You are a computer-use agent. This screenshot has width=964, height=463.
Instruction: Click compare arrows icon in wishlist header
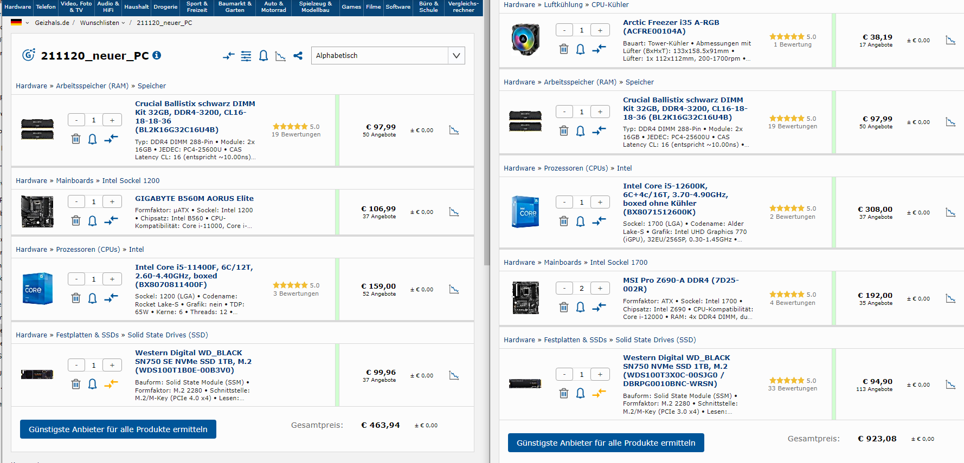pos(229,56)
